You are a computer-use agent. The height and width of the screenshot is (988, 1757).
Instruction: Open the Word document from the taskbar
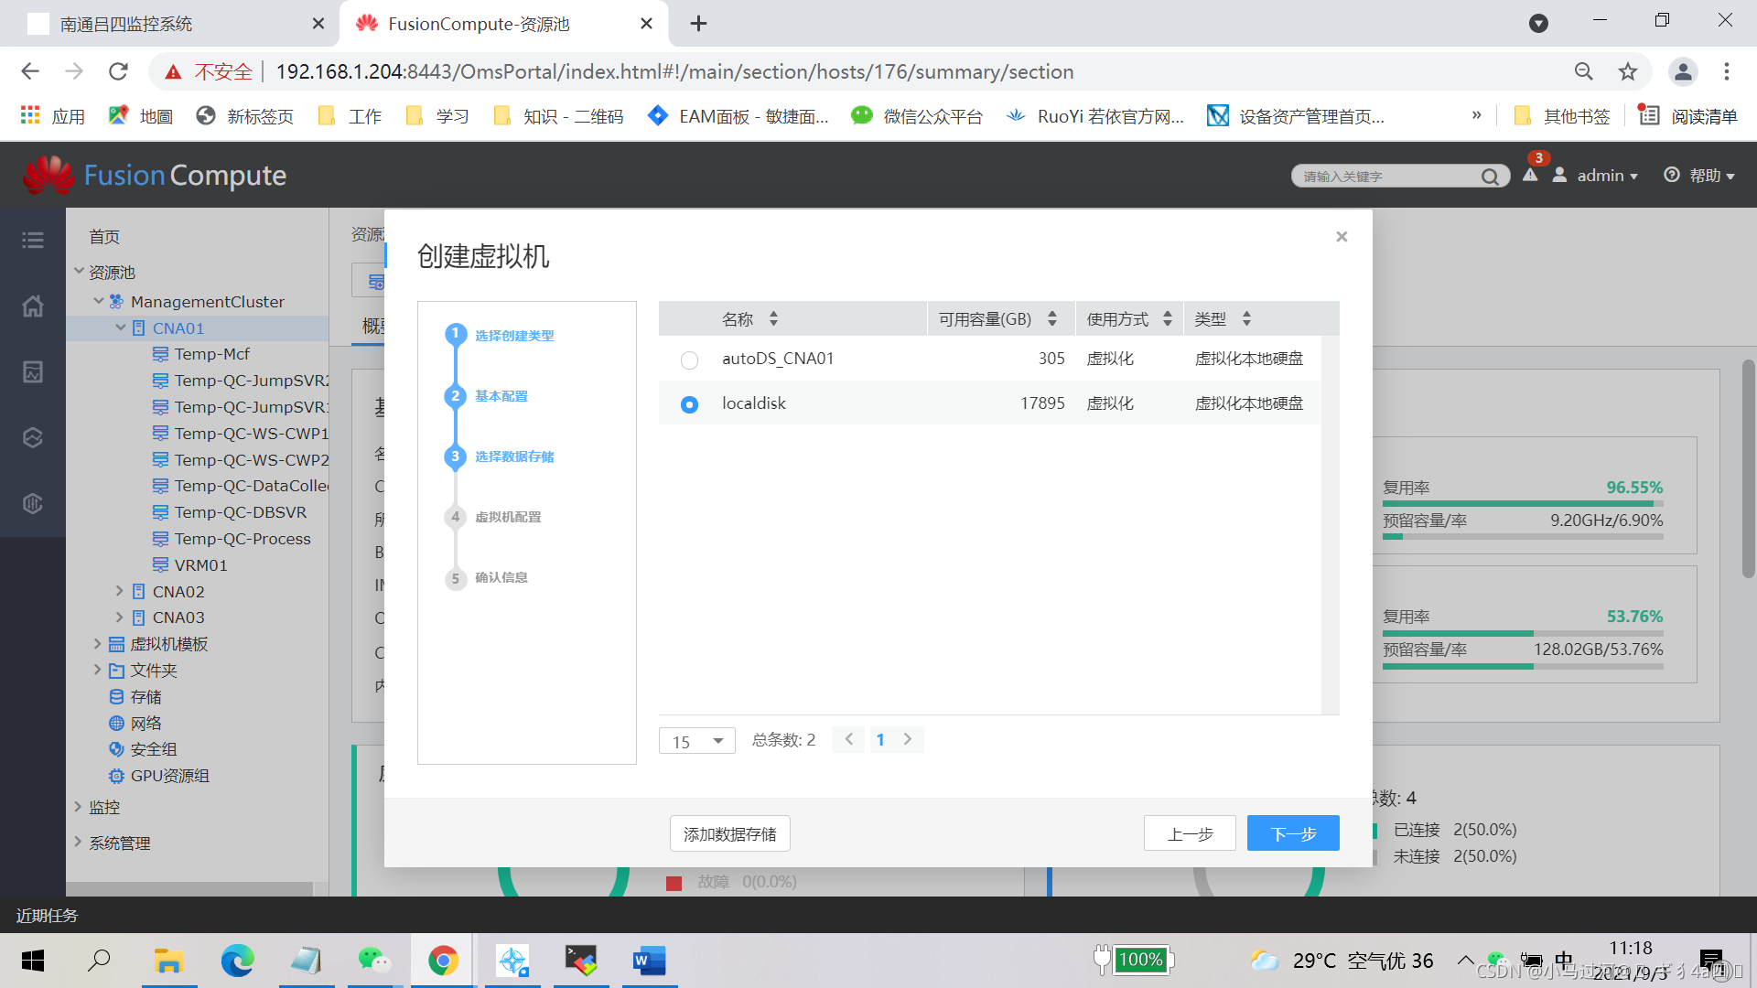(x=650, y=961)
